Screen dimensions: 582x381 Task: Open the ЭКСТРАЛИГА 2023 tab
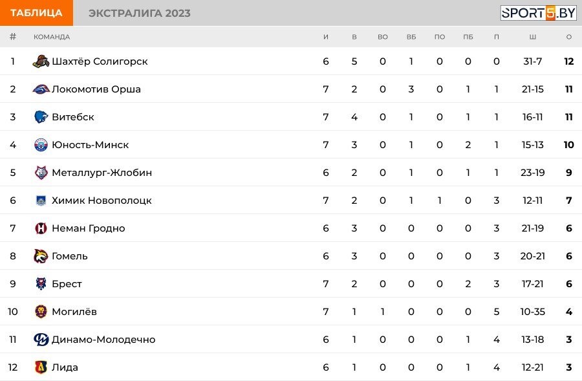click(x=140, y=13)
